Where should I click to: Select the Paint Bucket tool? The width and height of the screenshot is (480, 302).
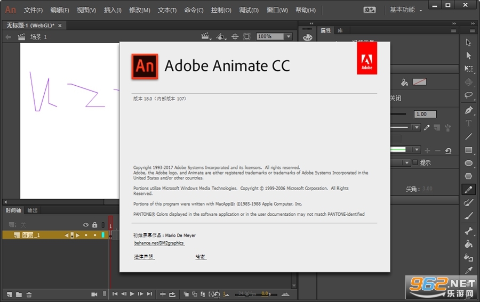point(468,244)
